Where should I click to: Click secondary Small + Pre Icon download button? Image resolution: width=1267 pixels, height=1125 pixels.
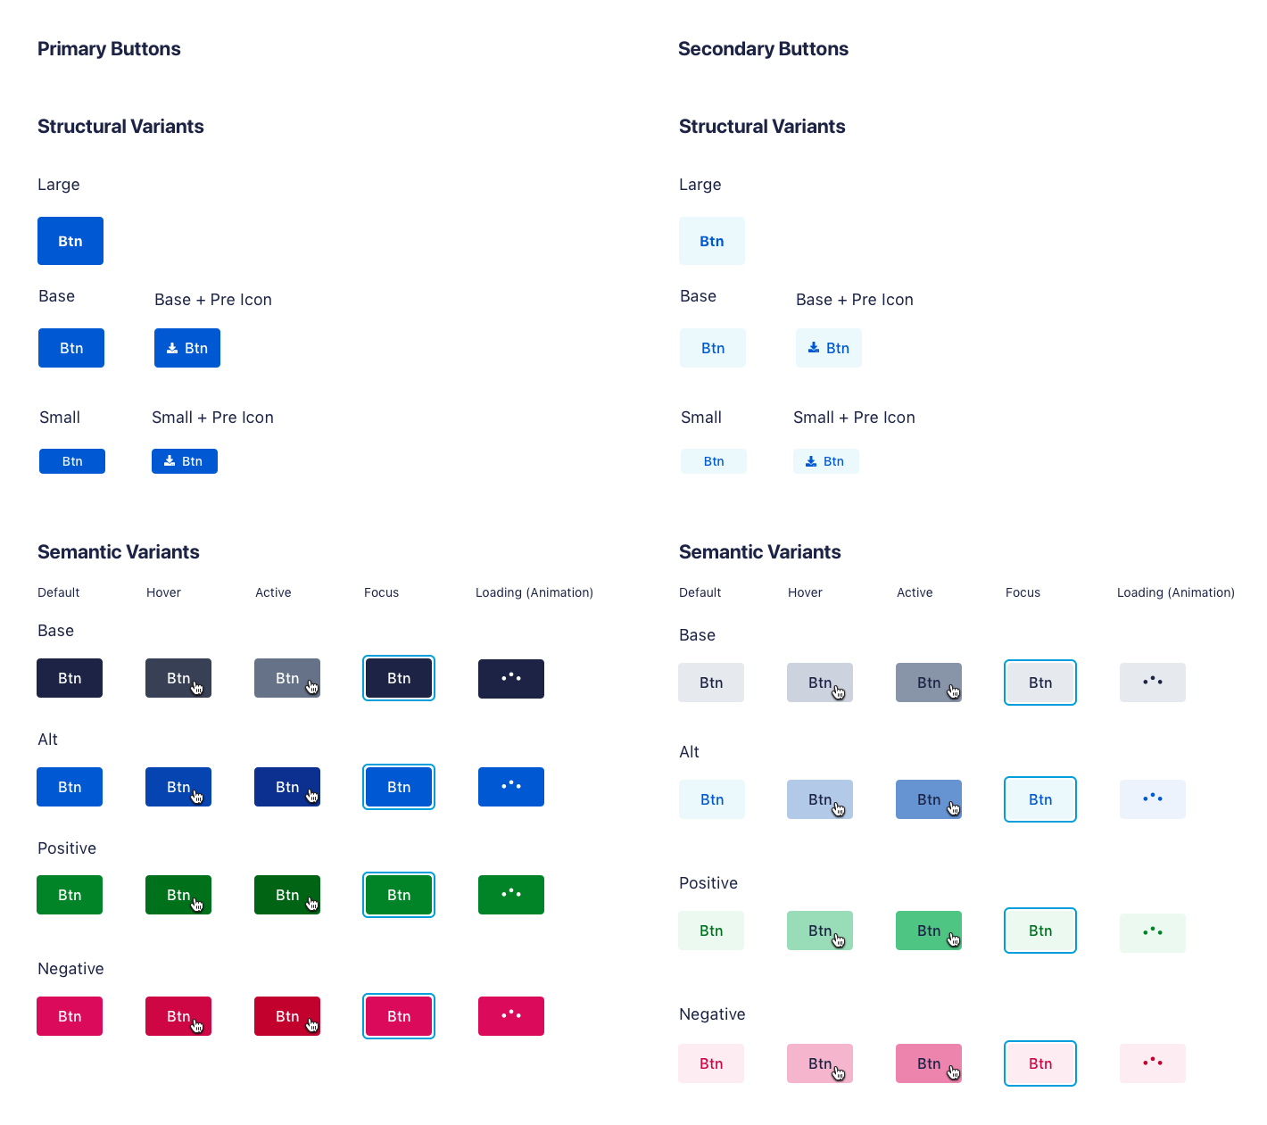click(x=826, y=461)
